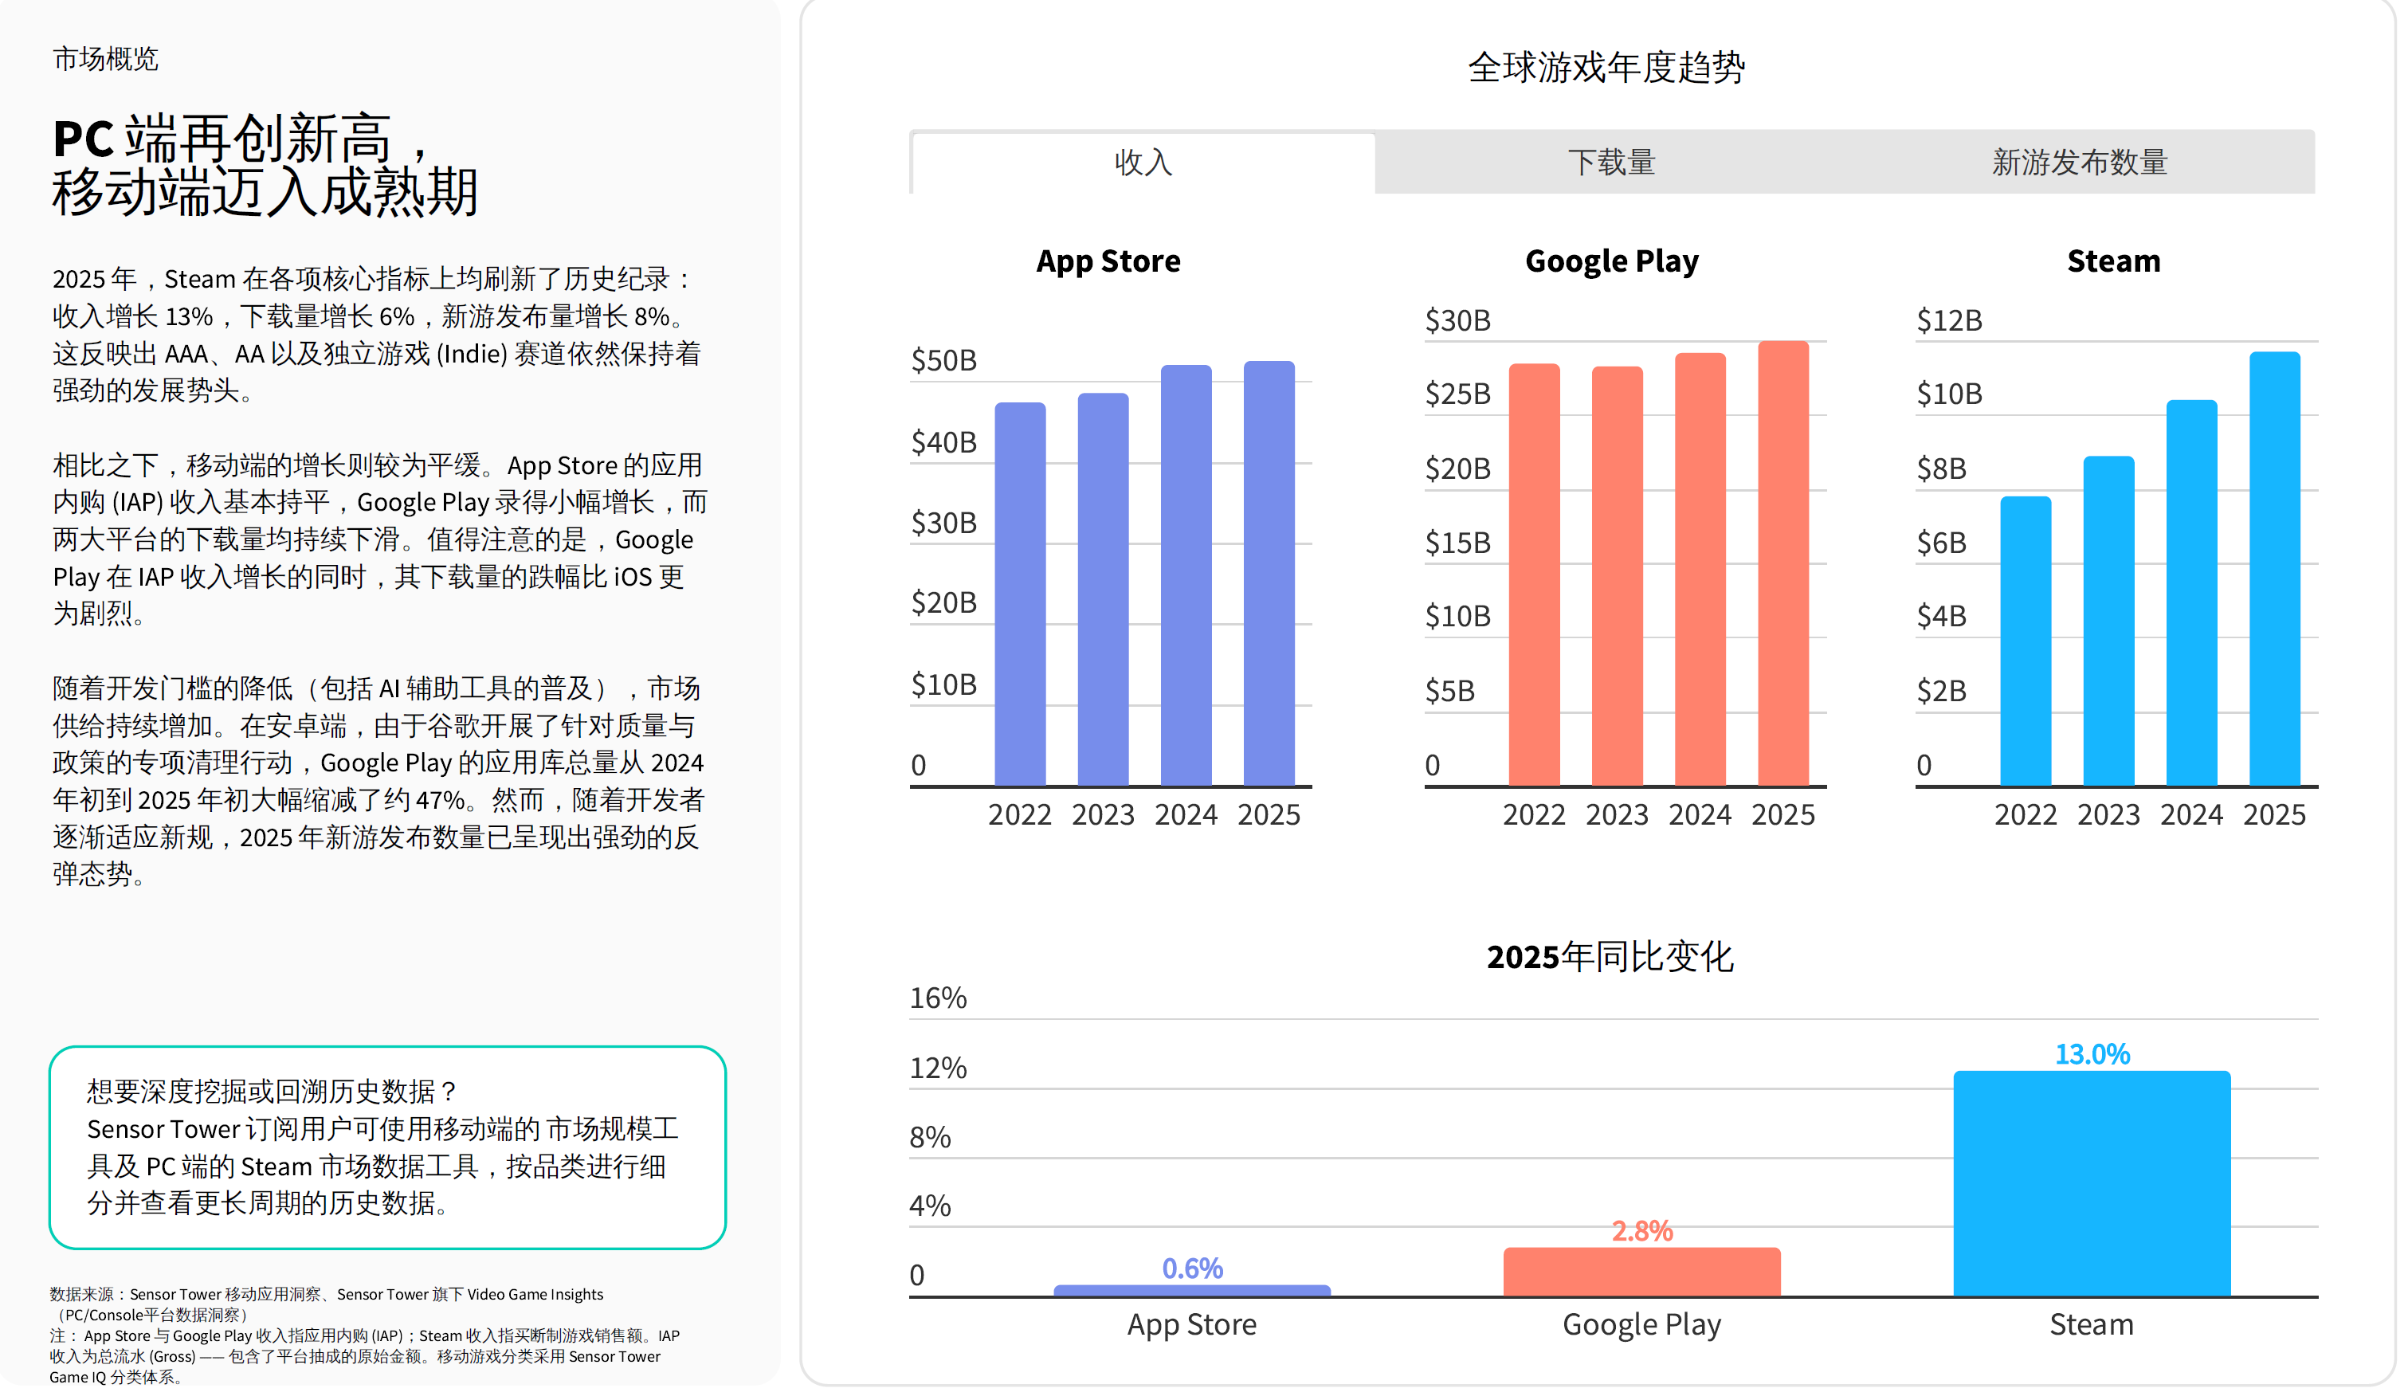The height and width of the screenshot is (1396, 2408).
Task: Click the Steam 2025 revenue bar
Action: click(x=2274, y=569)
